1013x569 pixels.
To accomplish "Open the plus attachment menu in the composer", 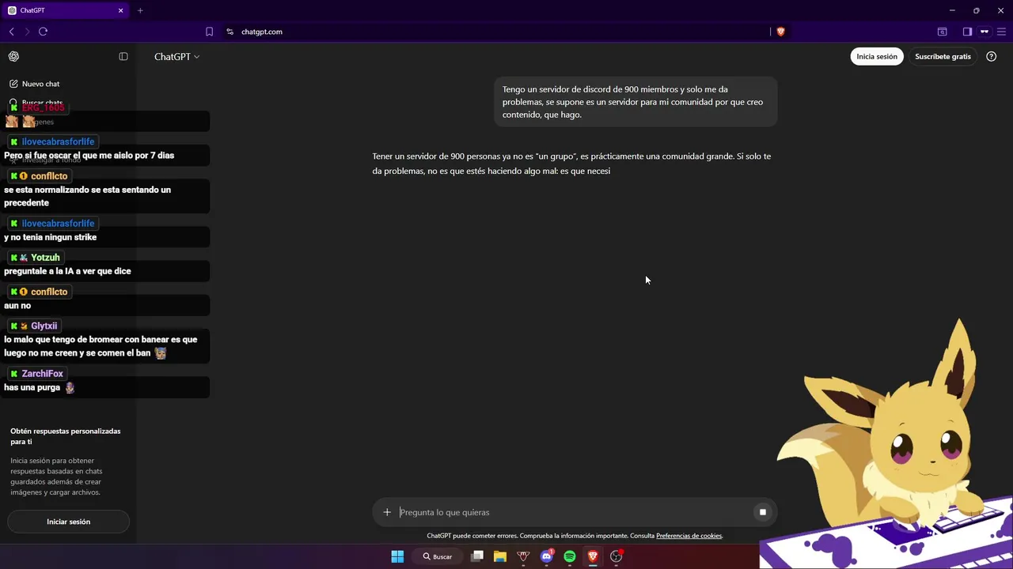I will coord(387,512).
